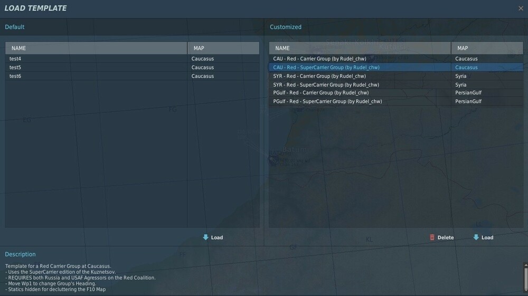This screenshot has height=296, width=528.
Task: Click MAP column header in Default table
Action: point(223,48)
